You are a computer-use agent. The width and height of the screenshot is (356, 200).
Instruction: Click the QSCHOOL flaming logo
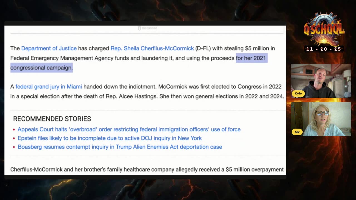coord(324,29)
